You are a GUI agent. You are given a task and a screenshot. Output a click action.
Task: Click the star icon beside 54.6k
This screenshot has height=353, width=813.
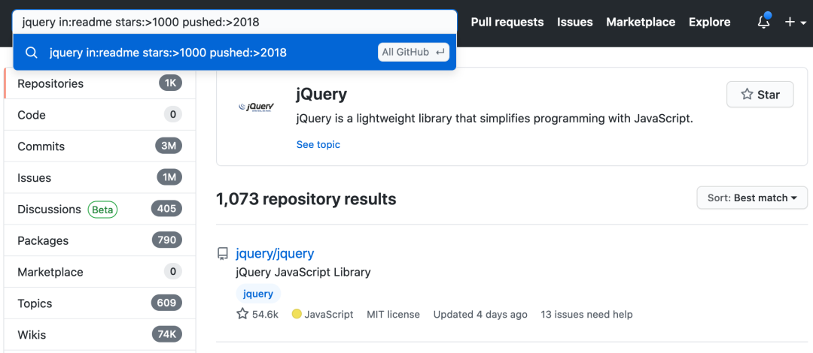click(242, 314)
